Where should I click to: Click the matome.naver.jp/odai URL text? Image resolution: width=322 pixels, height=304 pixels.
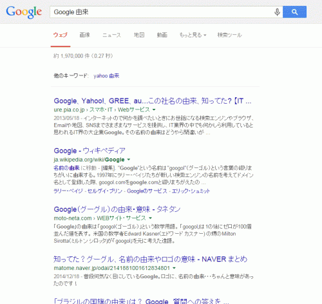click(112, 268)
